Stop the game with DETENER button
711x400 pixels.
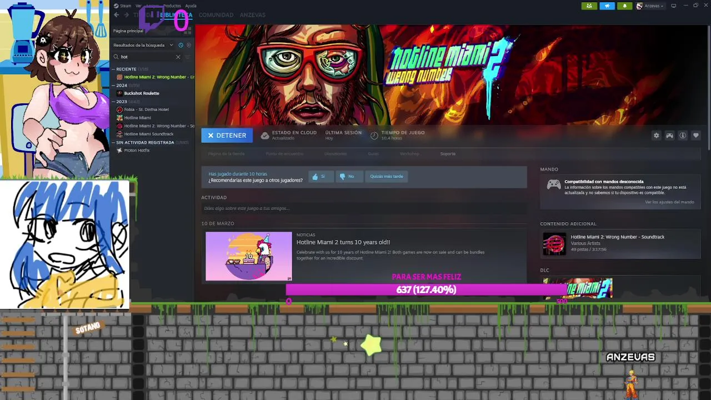(x=227, y=136)
